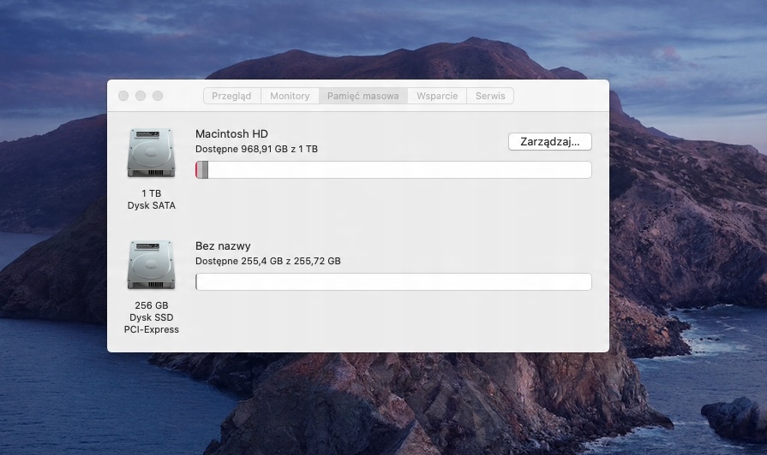Close the system information window
The height and width of the screenshot is (455, 767).
pyautogui.click(x=123, y=96)
